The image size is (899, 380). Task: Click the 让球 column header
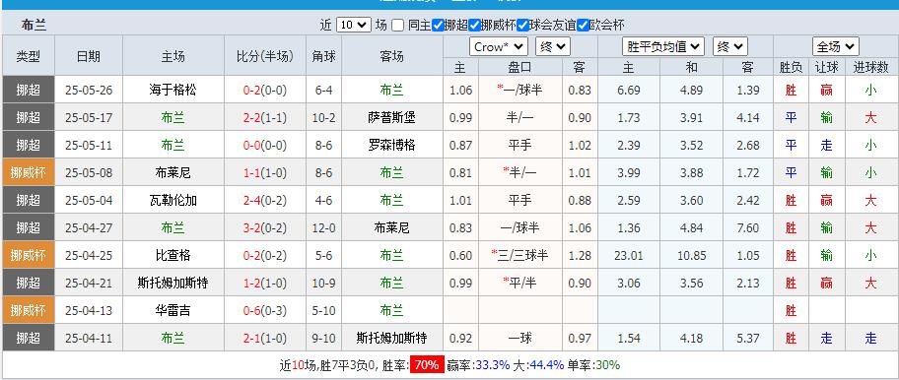826,68
